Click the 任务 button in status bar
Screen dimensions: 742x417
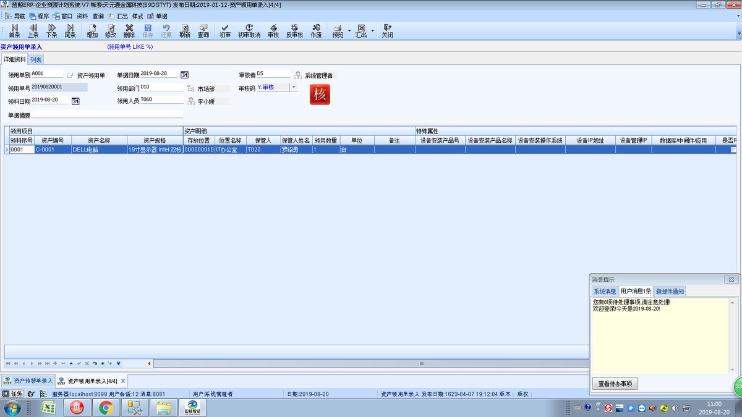13,394
